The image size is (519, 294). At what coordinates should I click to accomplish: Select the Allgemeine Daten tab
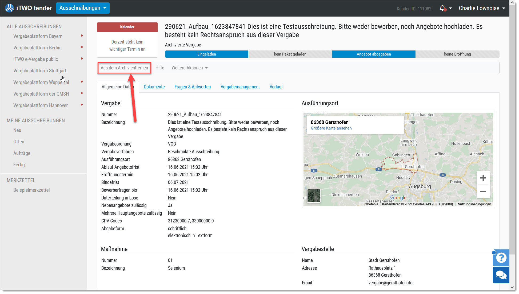point(118,87)
